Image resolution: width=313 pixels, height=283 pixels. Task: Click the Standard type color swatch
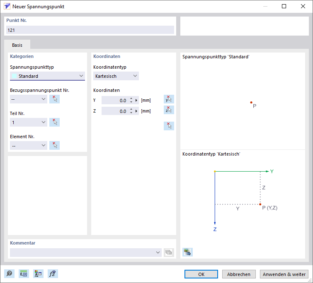click(15, 76)
